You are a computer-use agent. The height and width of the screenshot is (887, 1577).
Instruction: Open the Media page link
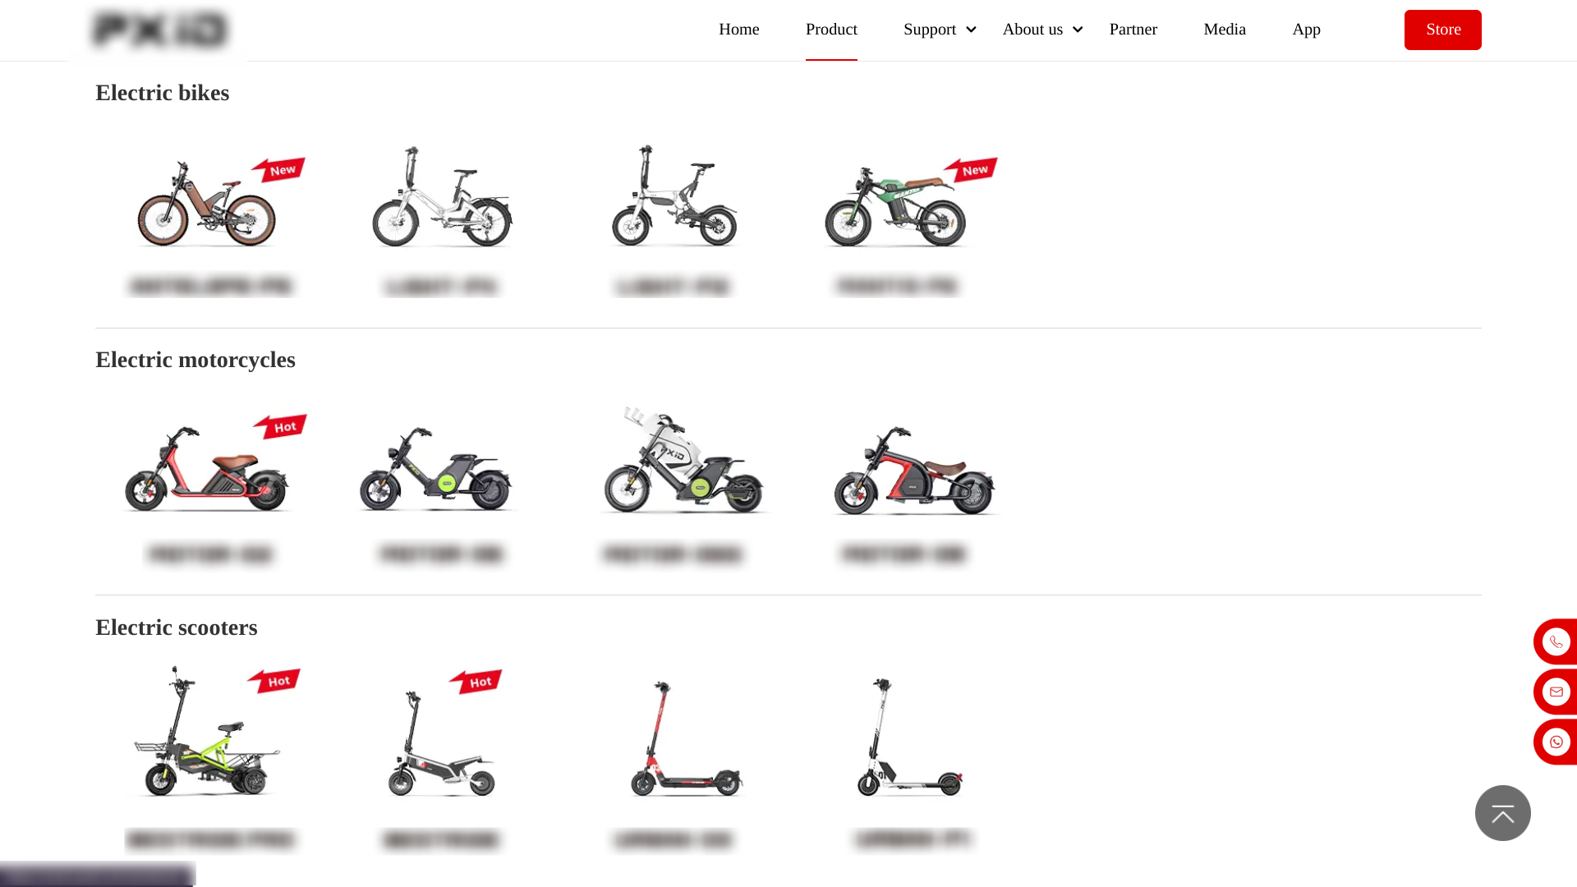coord(1225,30)
